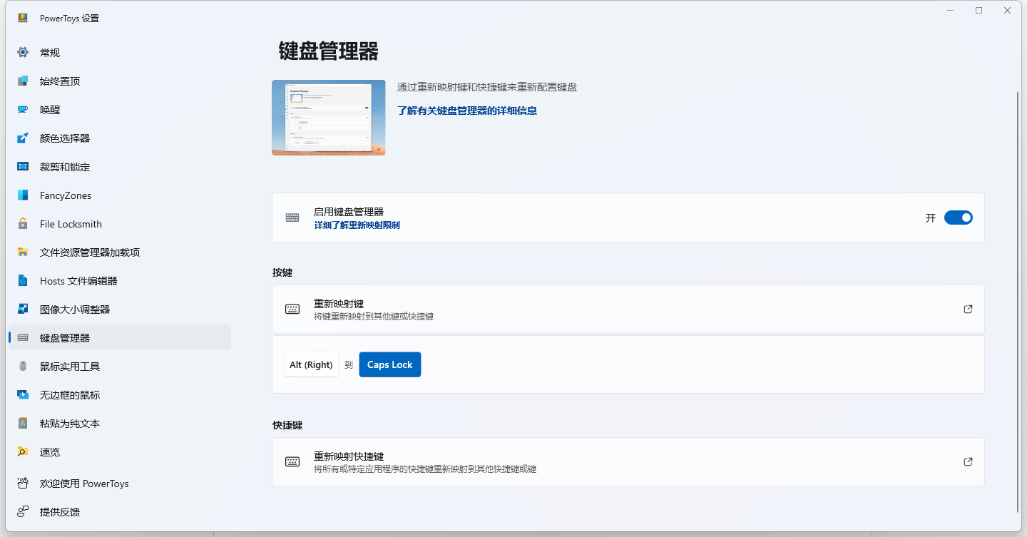Turn off the 启用键盘管理器 toggle switch

[x=958, y=218]
